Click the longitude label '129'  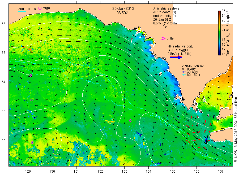pyautogui.click(x=28, y=172)
